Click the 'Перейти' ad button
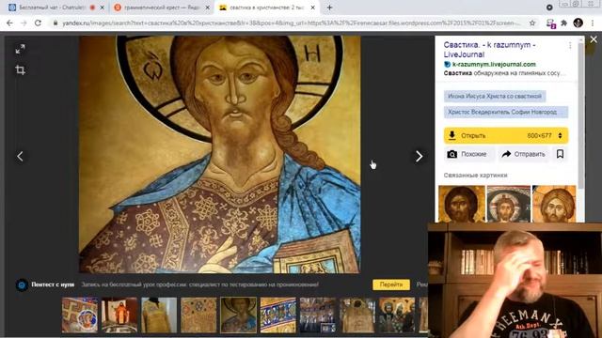This screenshot has width=602, height=338. [x=391, y=284]
